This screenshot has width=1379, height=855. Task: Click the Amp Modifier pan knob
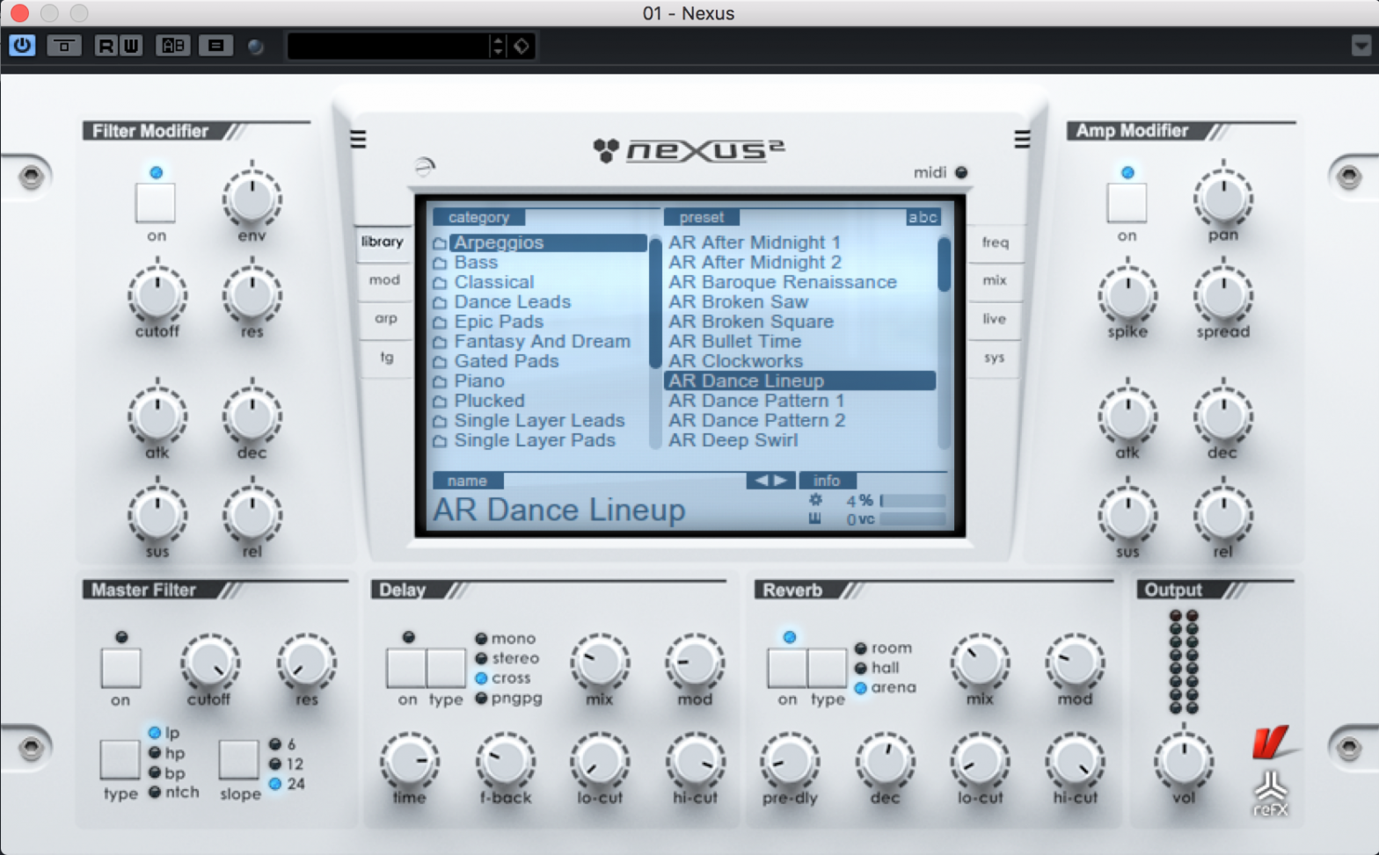click(x=1222, y=199)
